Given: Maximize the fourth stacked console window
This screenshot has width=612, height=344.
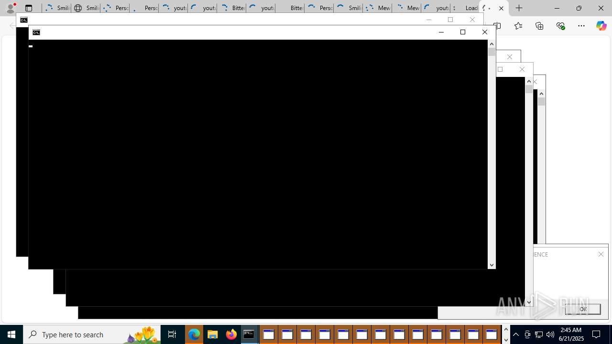Looking at the screenshot, I should [x=500, y=69].
